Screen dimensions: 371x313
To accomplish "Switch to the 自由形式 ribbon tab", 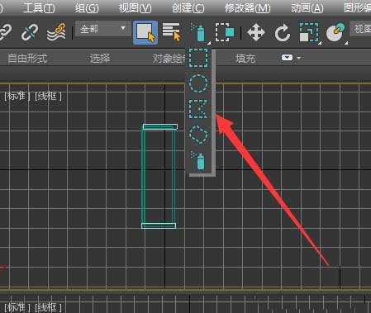I will (27, 59).
